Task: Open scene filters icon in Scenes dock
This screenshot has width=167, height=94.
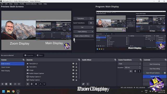Action: click(11, 84)
